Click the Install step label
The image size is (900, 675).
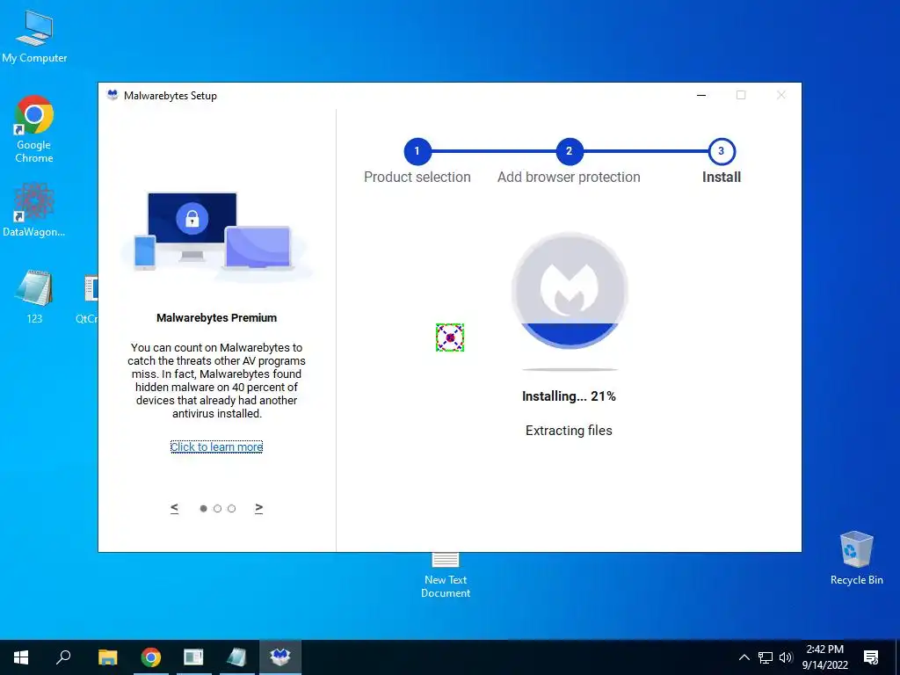pyautogui.click(x=722, y=177)
